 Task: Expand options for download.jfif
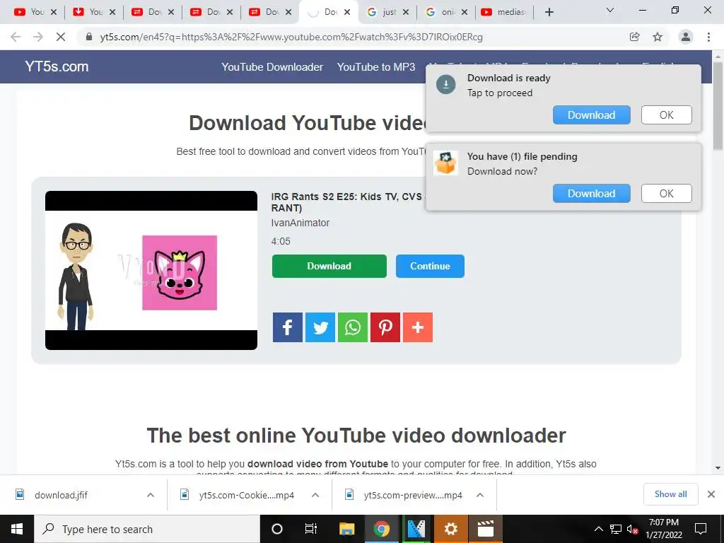[x=151, y=495]
